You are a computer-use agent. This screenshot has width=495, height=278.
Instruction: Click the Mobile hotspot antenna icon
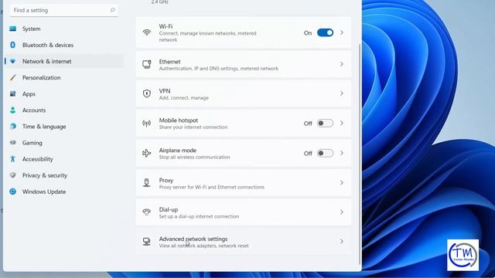pyautogui.click(x=146, y=124)
